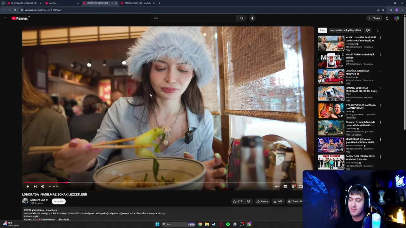Click the taskbar Ara search box

(179, 224)
